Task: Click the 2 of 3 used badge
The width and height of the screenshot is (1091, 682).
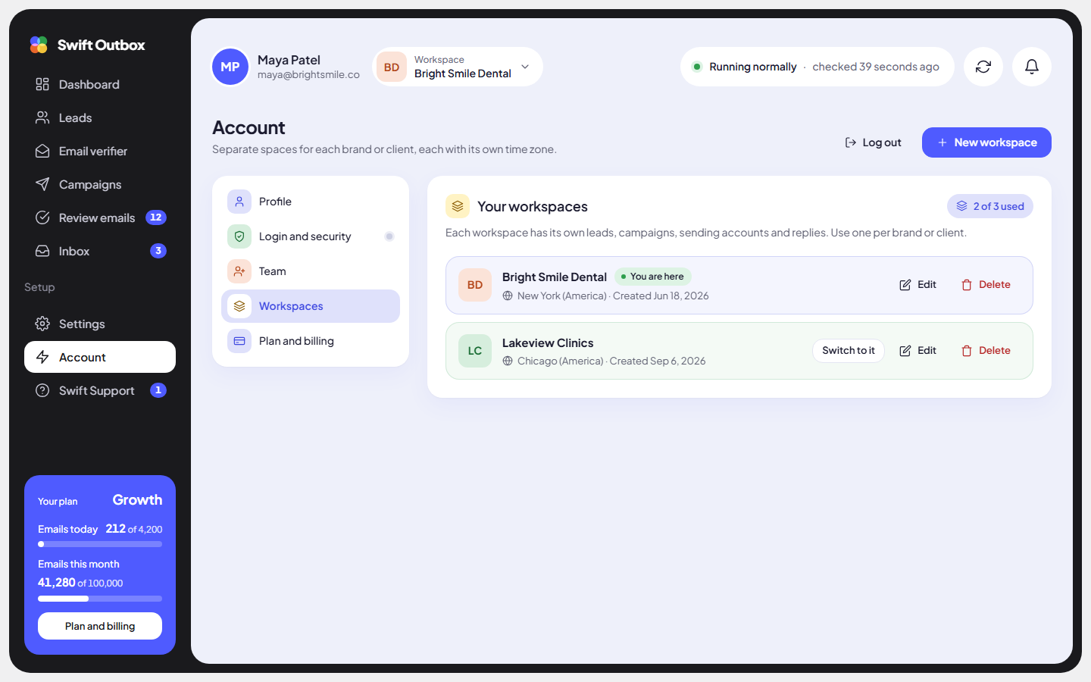Action: click(x=990, y=206)
